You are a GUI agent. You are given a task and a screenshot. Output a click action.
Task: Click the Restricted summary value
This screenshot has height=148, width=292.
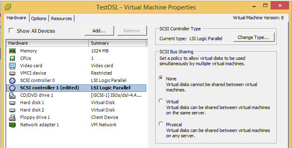[101, 73]
